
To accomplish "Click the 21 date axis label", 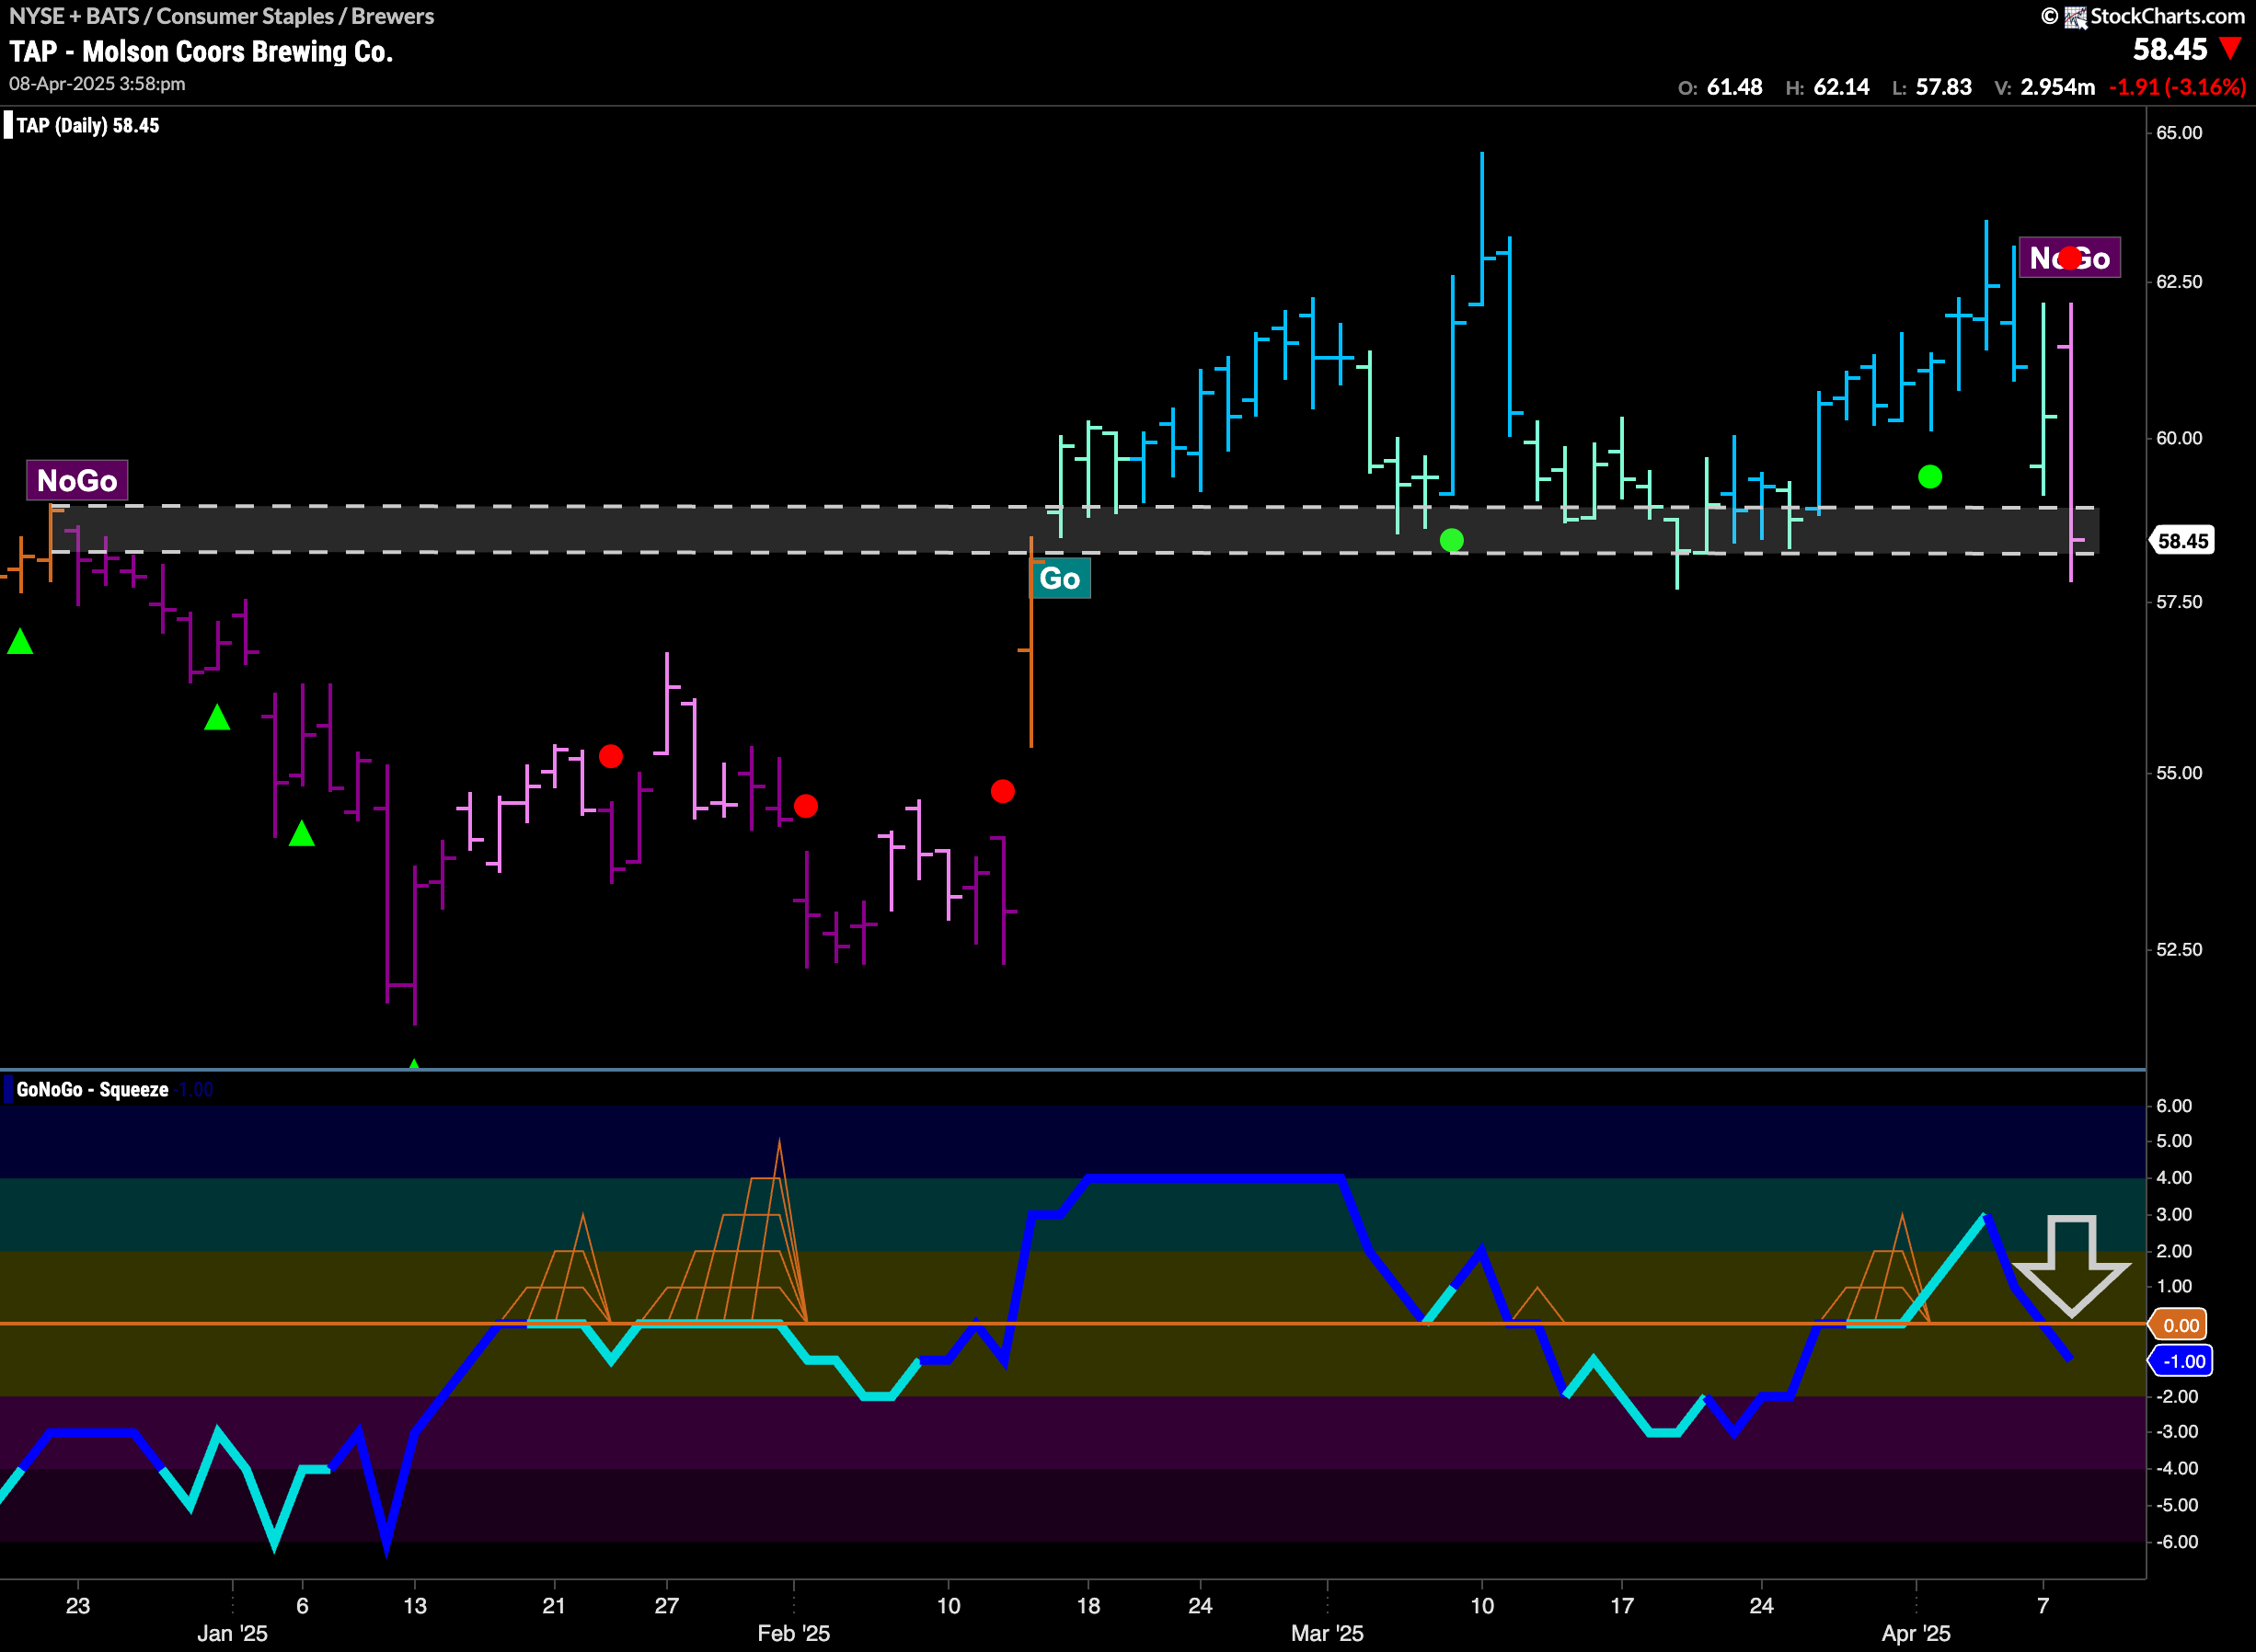I will pyautogui.click(x=554, y=1606).
